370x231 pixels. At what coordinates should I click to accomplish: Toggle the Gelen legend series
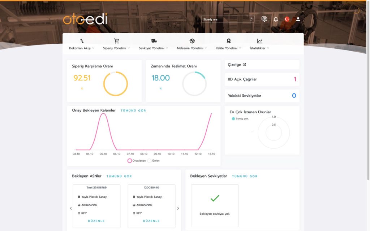153,161
